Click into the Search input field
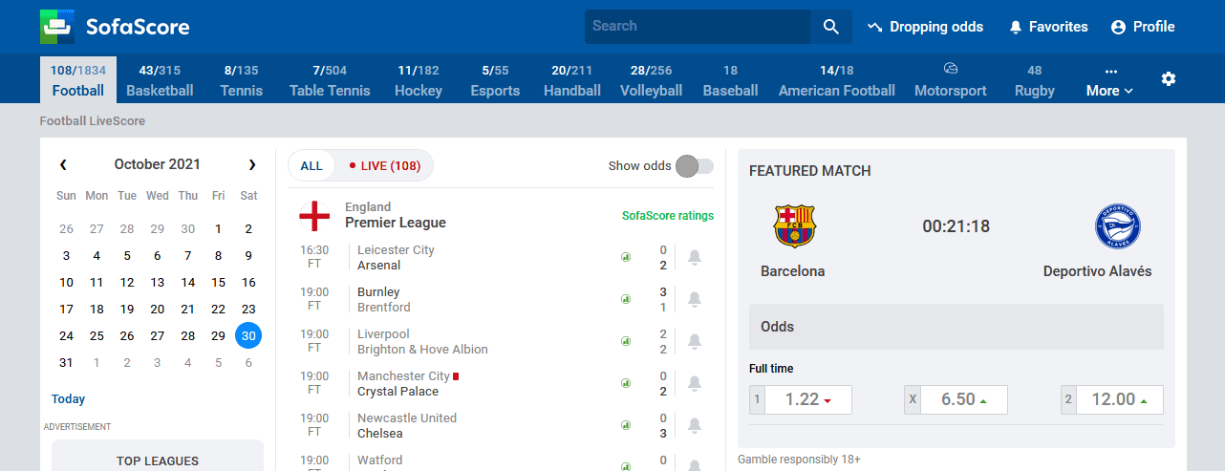 coord(698,27)
